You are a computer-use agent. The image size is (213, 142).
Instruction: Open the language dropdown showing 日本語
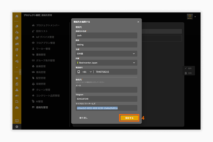coord(106,54)
